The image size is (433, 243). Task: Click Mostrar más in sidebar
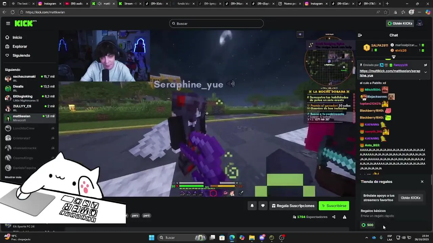(x=13, y=177)
